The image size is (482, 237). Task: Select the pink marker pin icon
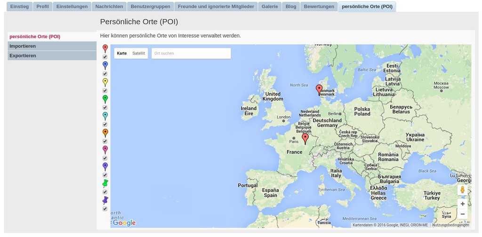coord(105,150)
